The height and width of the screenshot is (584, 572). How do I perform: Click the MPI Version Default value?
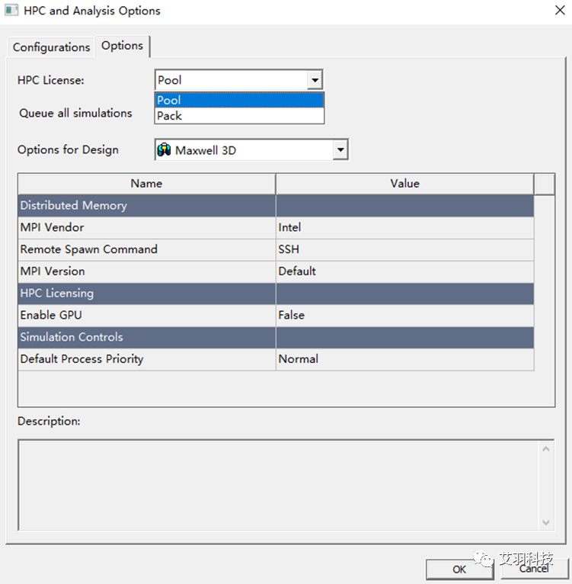[x=404, y=271]
